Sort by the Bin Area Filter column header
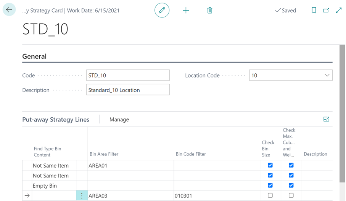 104,154
